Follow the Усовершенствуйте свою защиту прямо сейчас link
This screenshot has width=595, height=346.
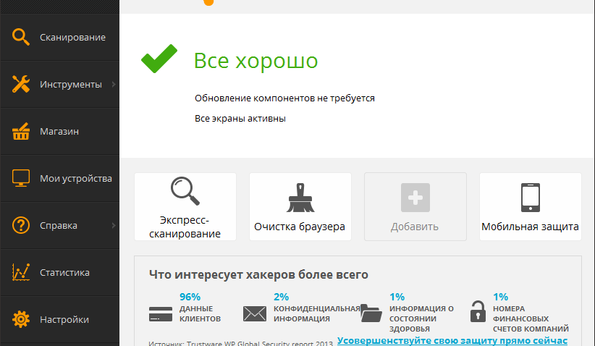coord(452,341)
